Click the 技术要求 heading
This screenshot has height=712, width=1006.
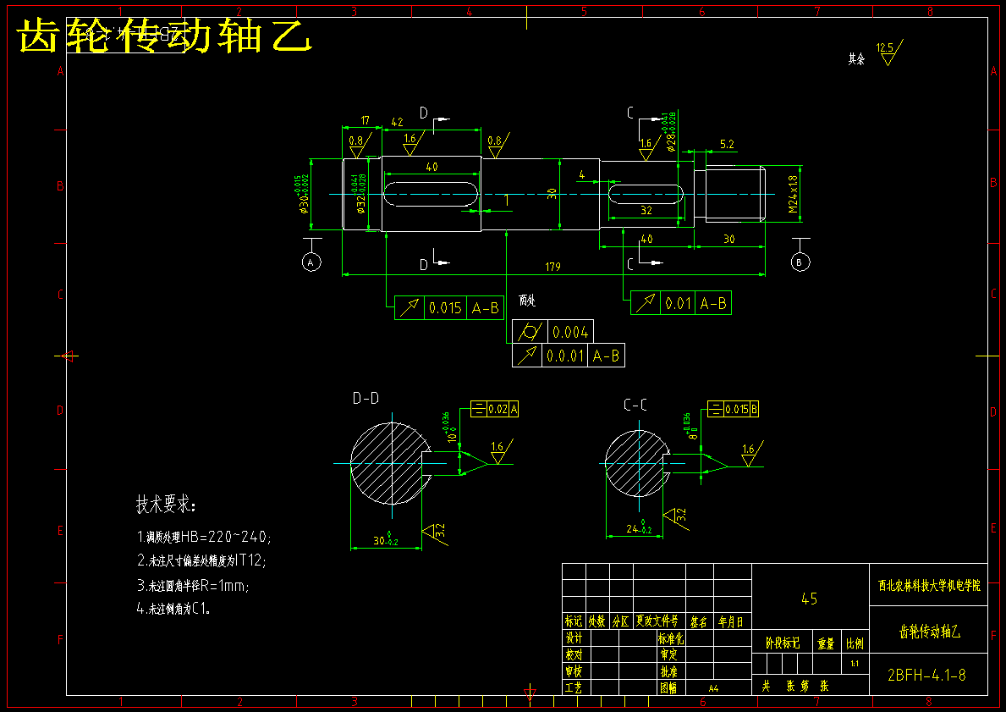(x=166, y=505)
